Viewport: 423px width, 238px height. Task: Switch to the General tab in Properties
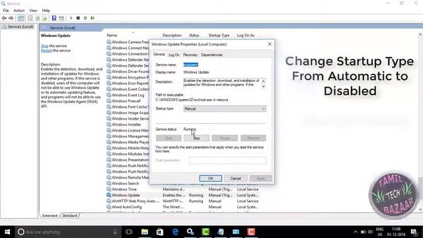coord(159,54)
